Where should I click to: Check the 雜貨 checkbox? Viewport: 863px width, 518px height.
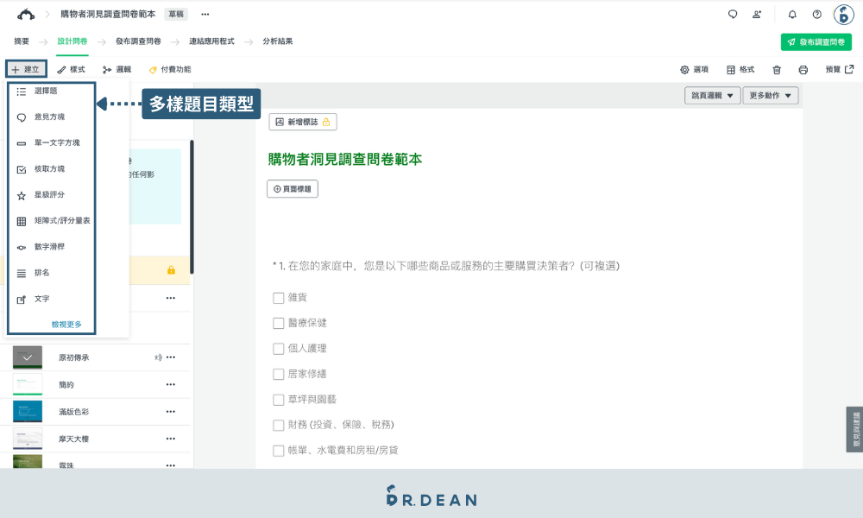(x=279, y=298)
